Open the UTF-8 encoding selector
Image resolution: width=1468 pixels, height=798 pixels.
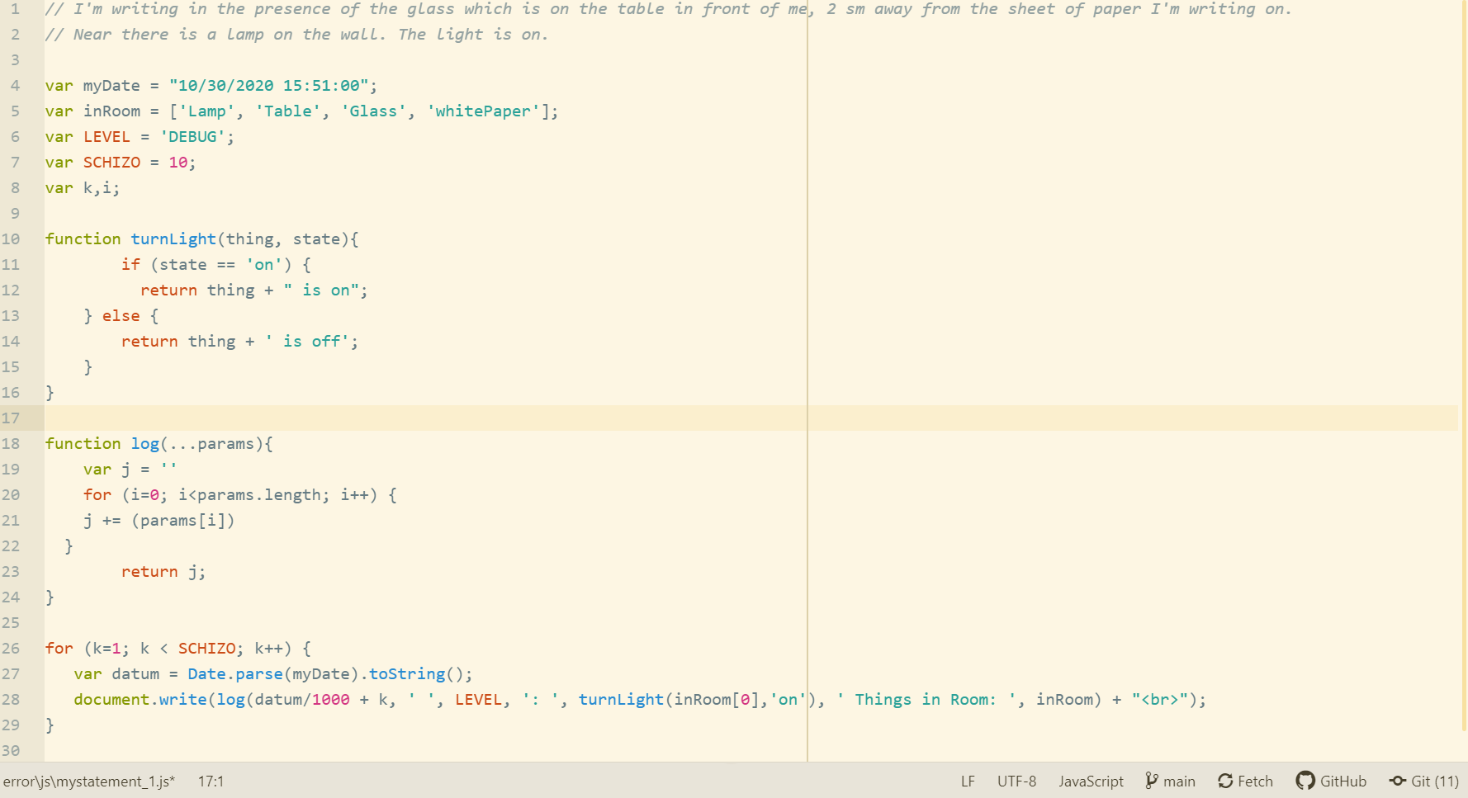(x=1016, y=781)
